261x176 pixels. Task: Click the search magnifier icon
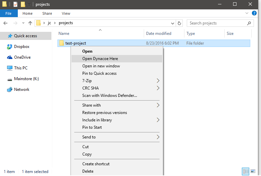249,23
